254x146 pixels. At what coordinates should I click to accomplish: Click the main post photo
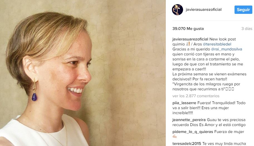point(83,73)
